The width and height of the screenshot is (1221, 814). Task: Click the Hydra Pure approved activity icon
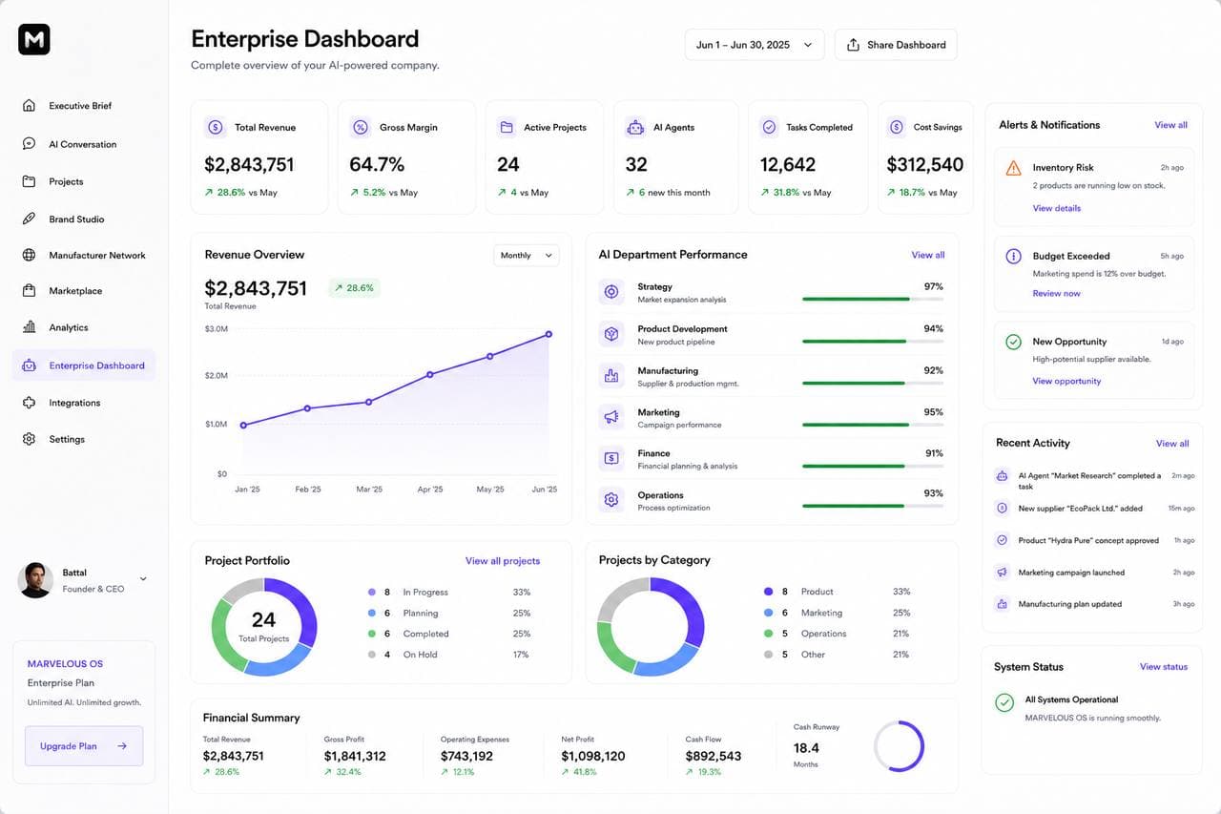click(1002, 540)
